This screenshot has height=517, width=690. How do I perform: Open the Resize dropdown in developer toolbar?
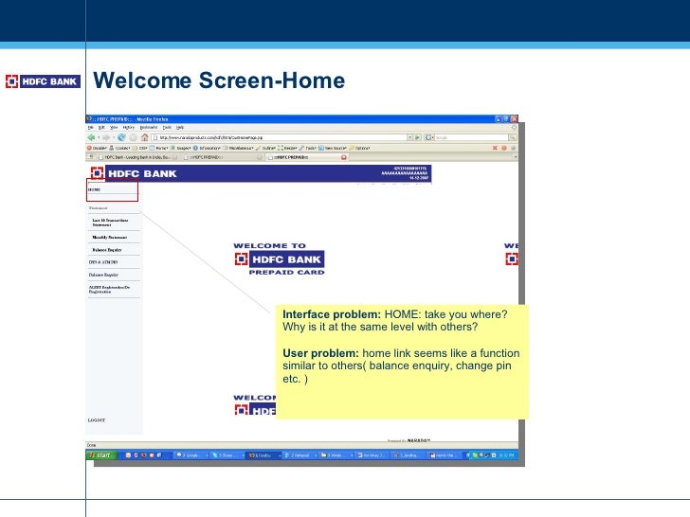(x=287, y=148)
